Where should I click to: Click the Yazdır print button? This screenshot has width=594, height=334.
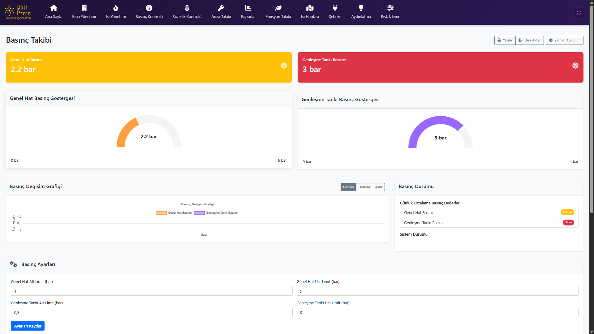click(x=505, y=40)
